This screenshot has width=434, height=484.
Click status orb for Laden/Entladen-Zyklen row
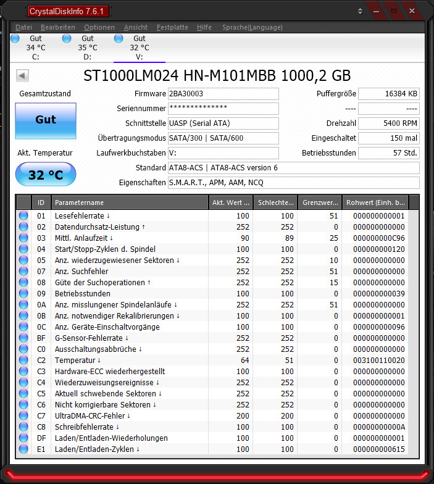click(23, 449)
